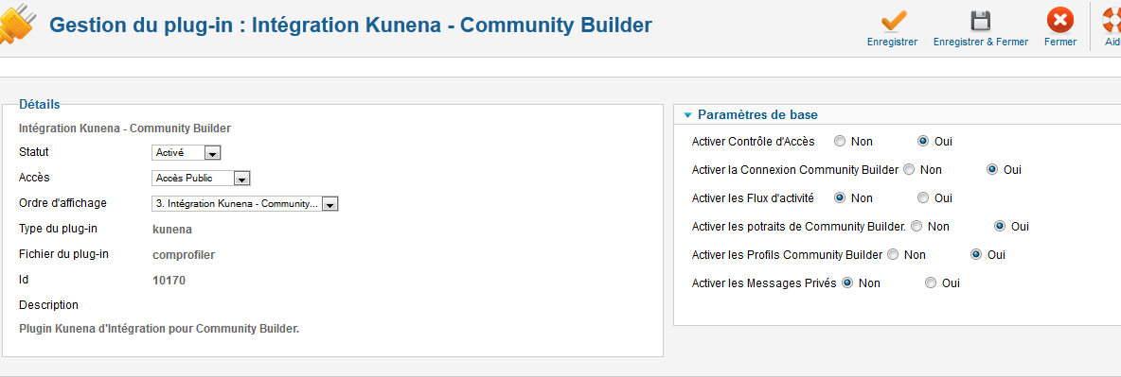Choose Non for potraits de Community Builder
Screen dimensions: 1121x377
pos(916,227)
